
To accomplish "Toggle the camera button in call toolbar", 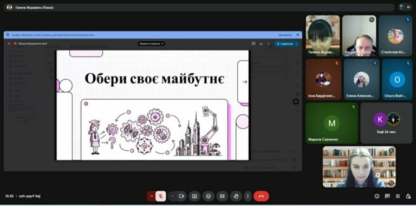I will [x=181, y=196].
